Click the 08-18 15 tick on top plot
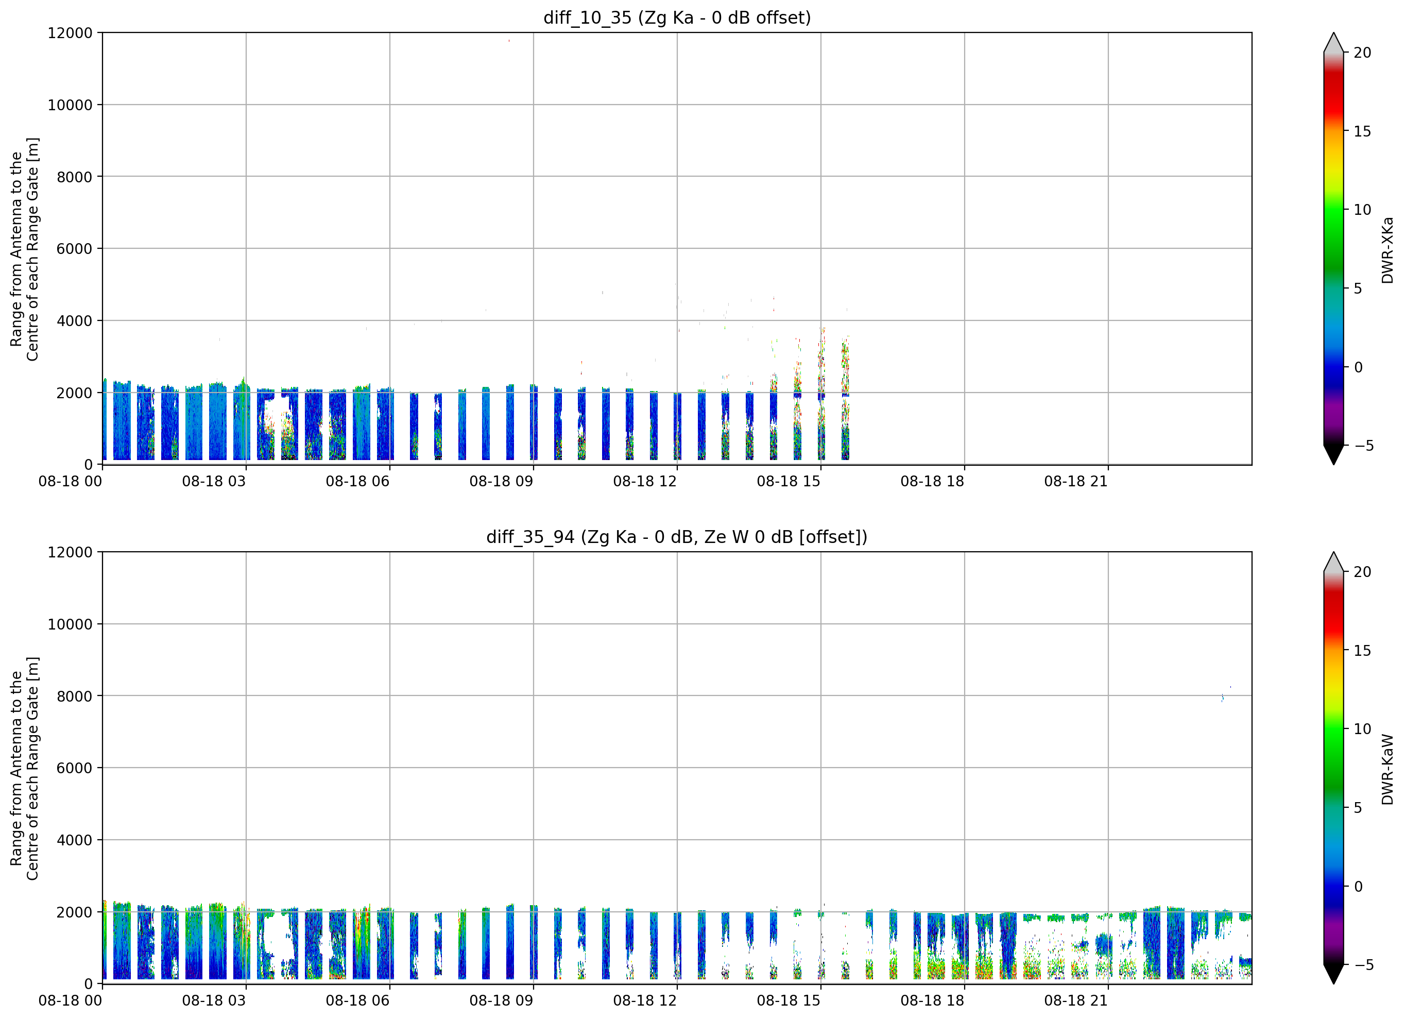This screenshot has height=1019, width=1405. point(789,482)
